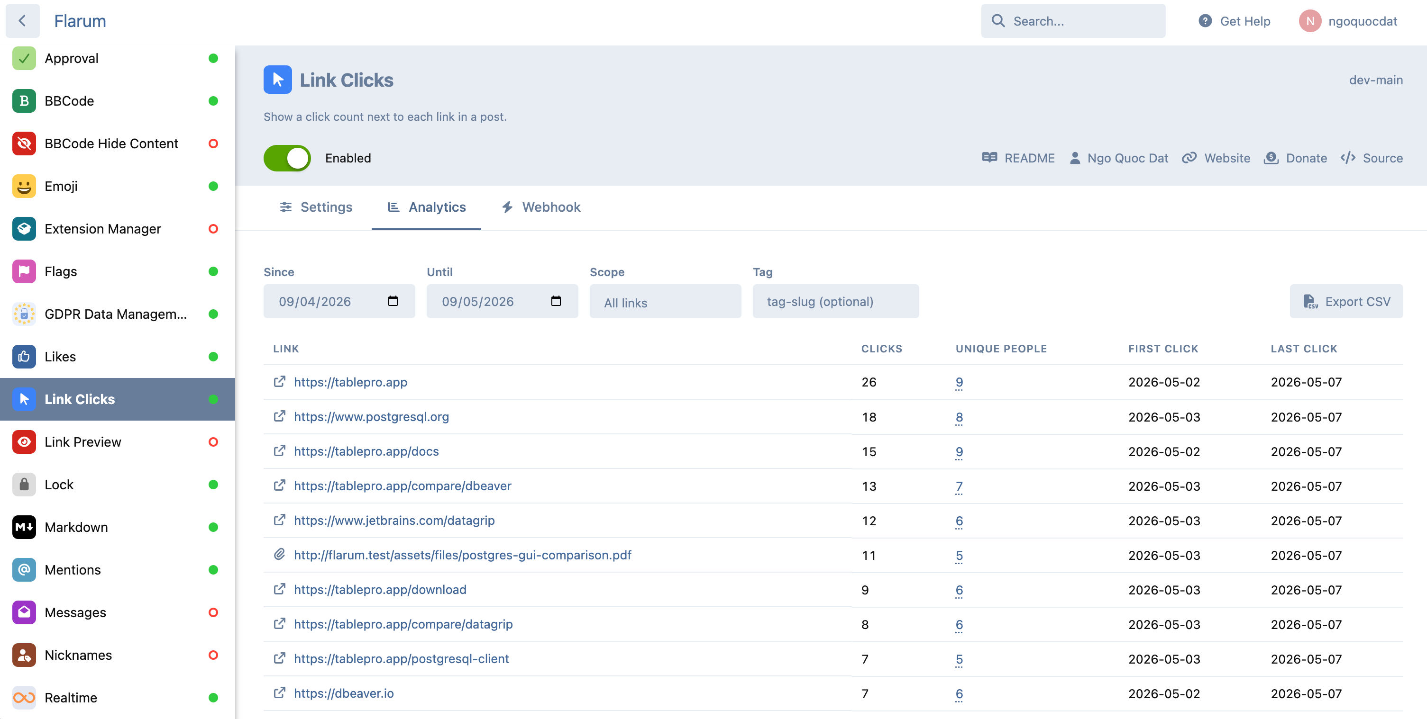Switch to the Settings tab

(x=316, y=207)
